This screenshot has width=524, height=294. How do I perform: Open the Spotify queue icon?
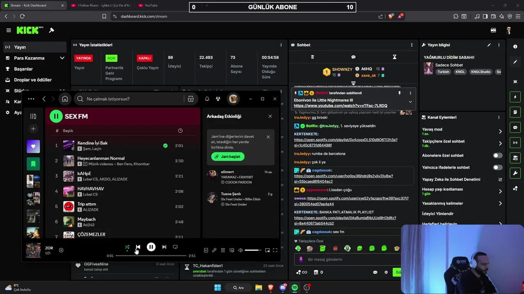223,250
